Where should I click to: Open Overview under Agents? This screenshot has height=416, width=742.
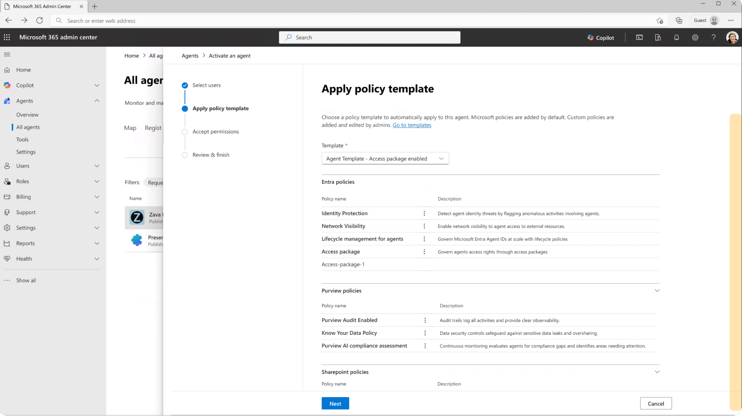pos(27,115)
